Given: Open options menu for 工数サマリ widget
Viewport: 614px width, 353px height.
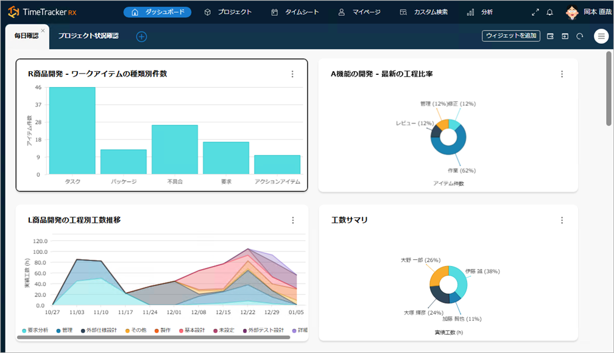Looking at the screenshot, I should (562, 220).
